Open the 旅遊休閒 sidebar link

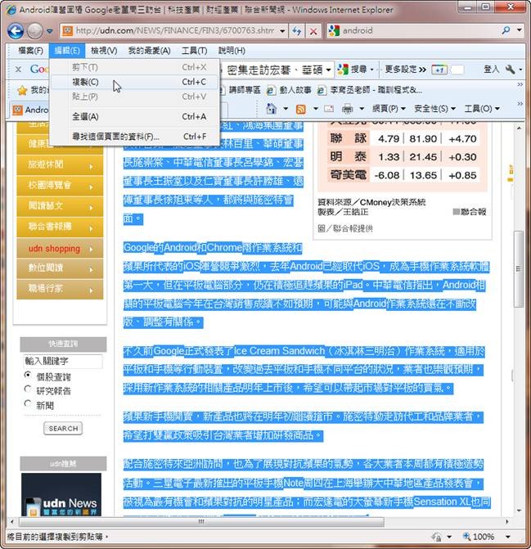pos(60,164)
